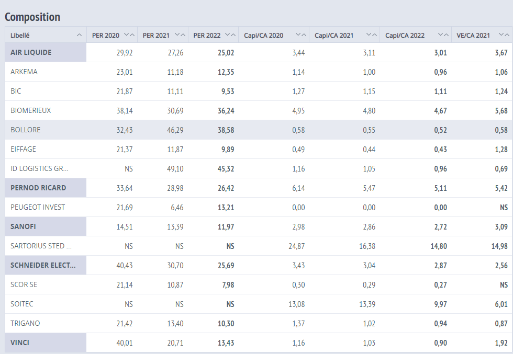Sort PER 2020 ascending arrow
513x354 pixels.
132,35
